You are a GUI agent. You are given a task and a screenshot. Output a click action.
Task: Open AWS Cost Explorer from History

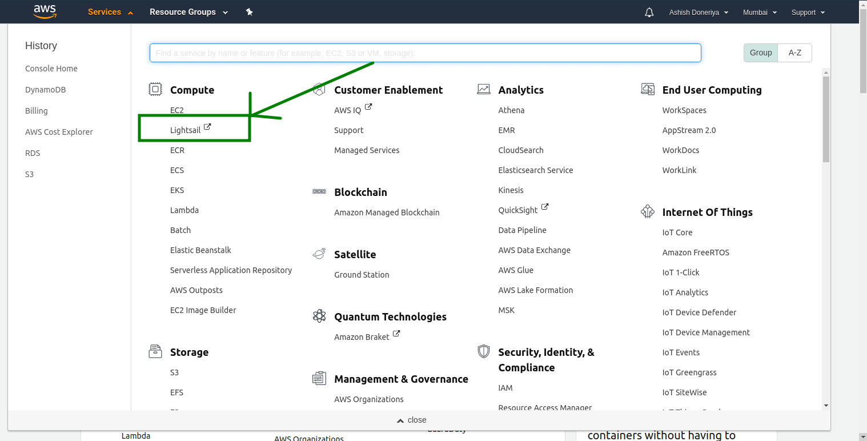(59, 132)
